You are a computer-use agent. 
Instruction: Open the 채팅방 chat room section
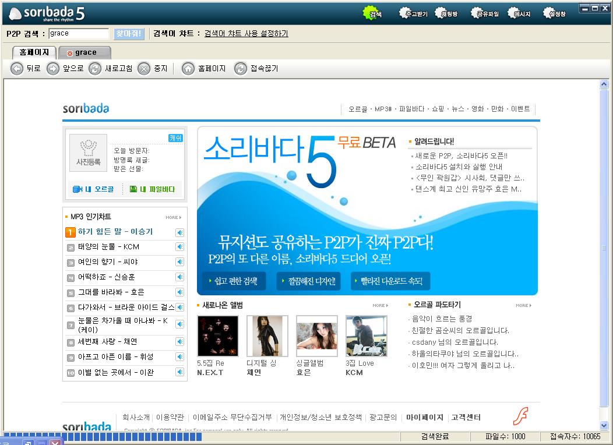pos(446,14)
